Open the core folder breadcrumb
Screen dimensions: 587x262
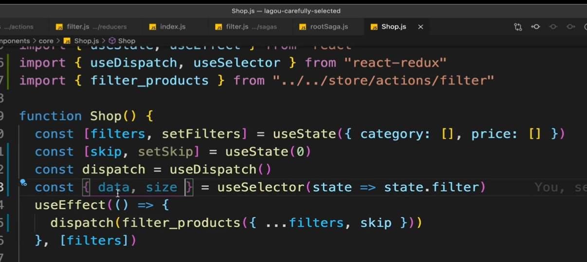(46, 41)
